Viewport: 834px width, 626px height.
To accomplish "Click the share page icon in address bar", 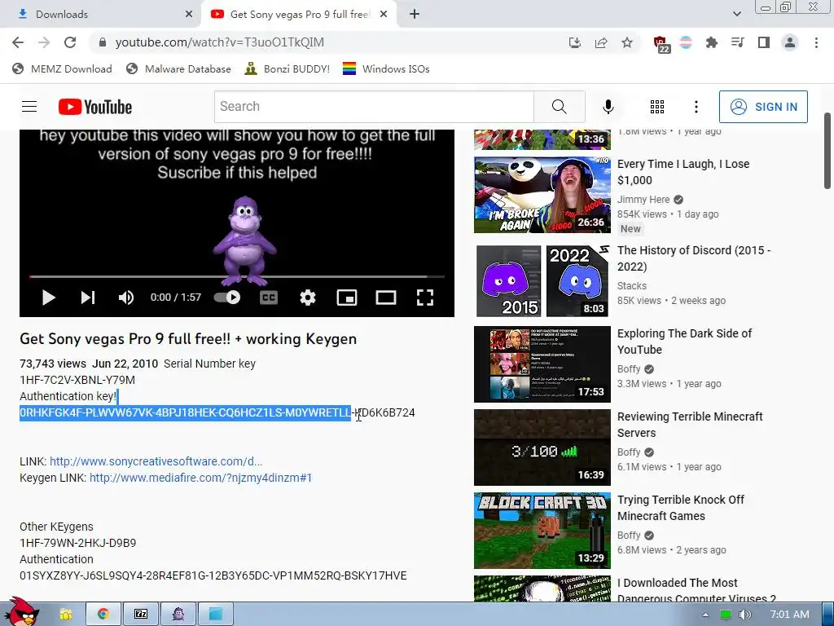I will pyautogui.click(x=601, y=42).
